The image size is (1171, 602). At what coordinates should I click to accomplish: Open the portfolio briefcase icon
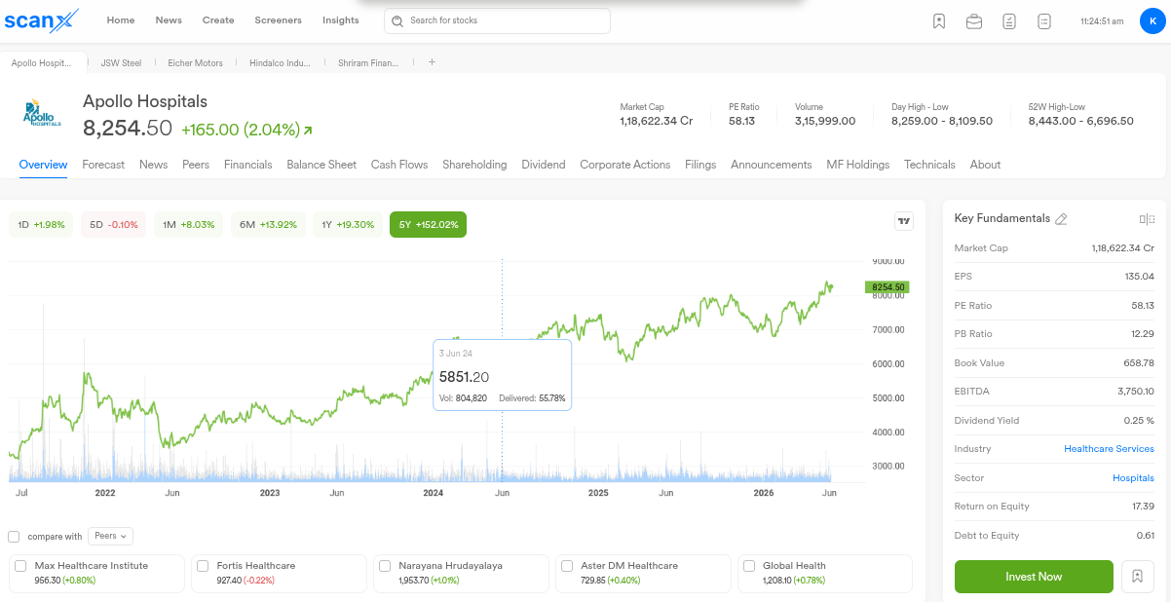click(x=974, y=20)
